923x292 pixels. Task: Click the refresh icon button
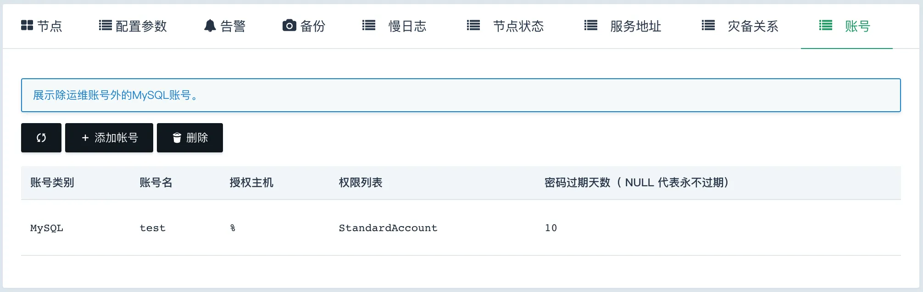[x=41, y=138]
